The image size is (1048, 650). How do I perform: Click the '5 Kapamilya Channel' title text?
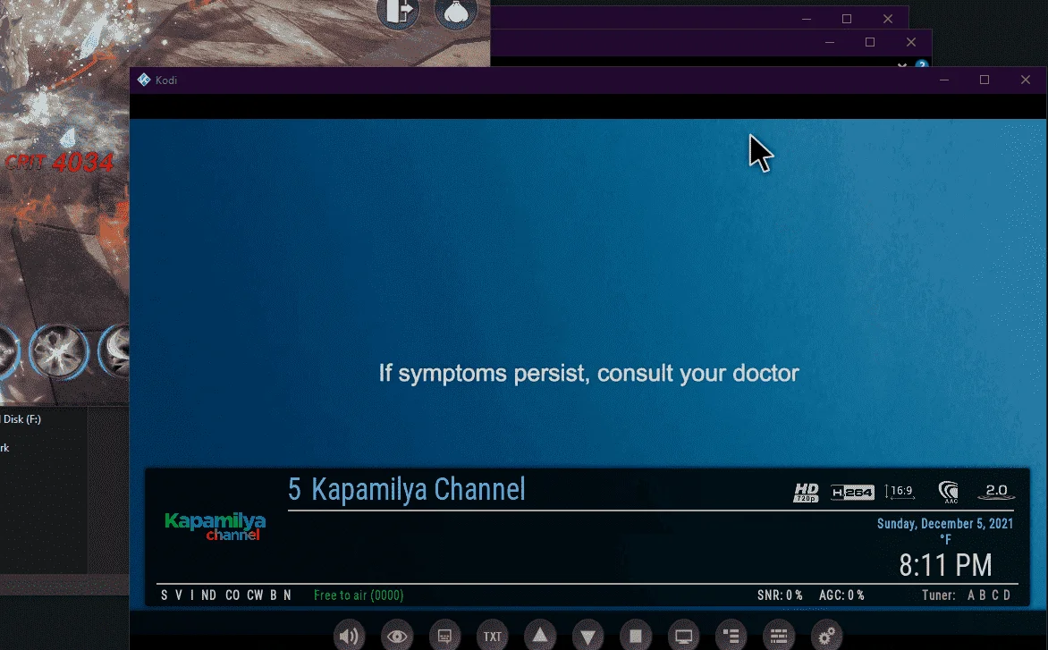click(406, 490)
